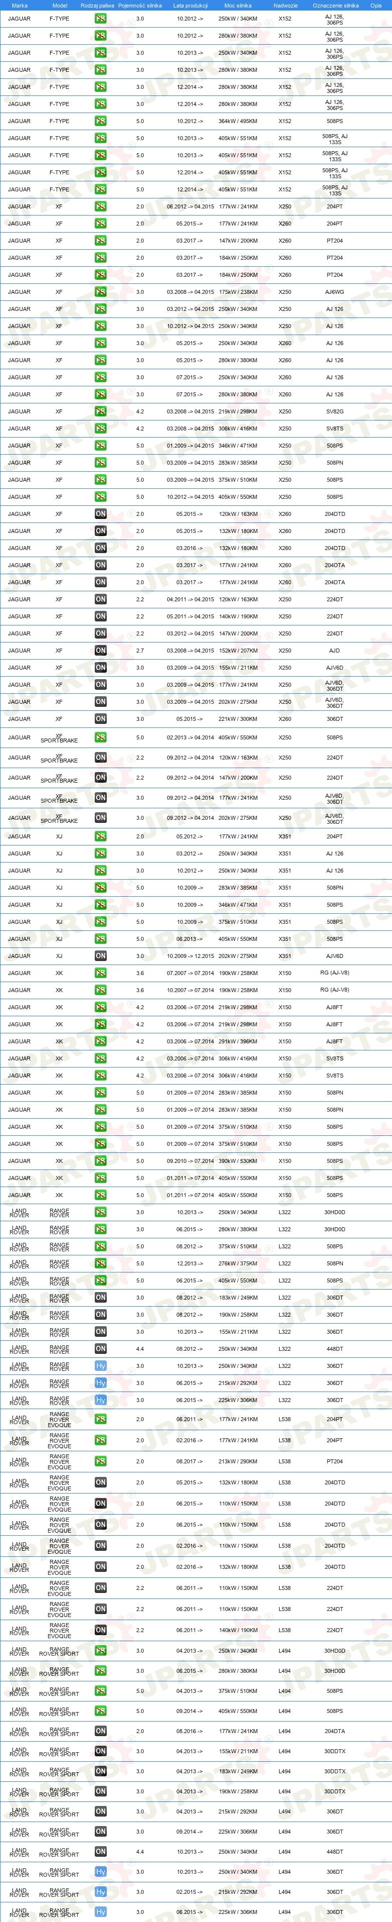Click diesel icon in L494 4.4 448DT row

pos(100,1852)
